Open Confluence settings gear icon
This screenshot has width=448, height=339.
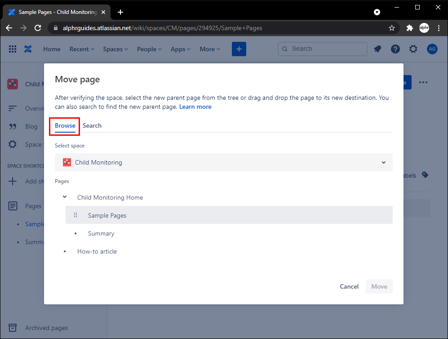pos(413,49)
